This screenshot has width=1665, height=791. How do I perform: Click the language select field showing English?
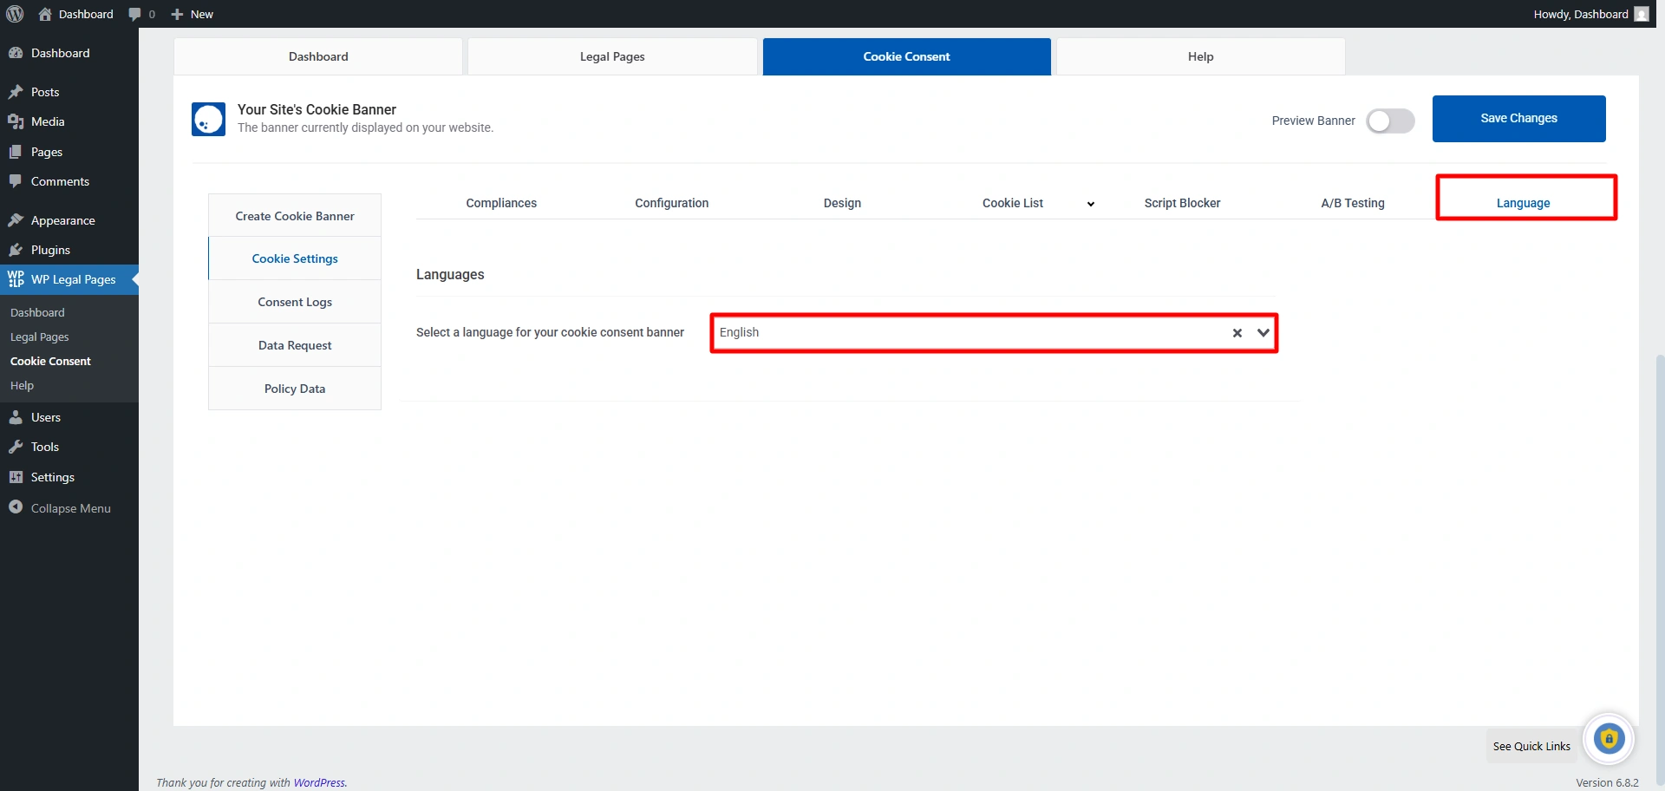pyautogui.click(x=994, y=333)
